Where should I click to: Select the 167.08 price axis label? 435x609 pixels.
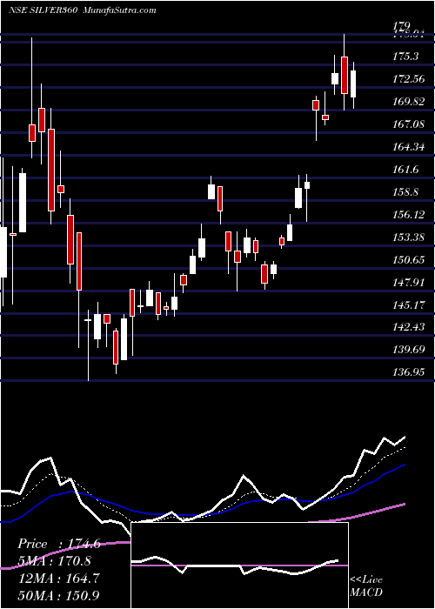(x=409, y=124)
